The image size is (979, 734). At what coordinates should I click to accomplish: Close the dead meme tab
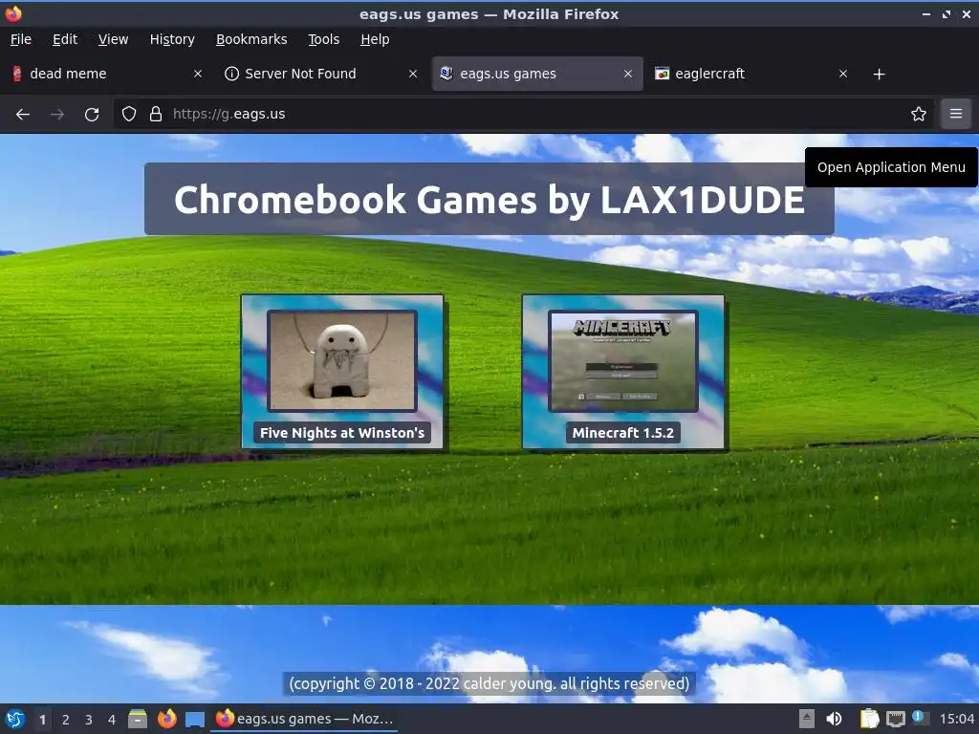pyautogui.click(x=198, y=74)
